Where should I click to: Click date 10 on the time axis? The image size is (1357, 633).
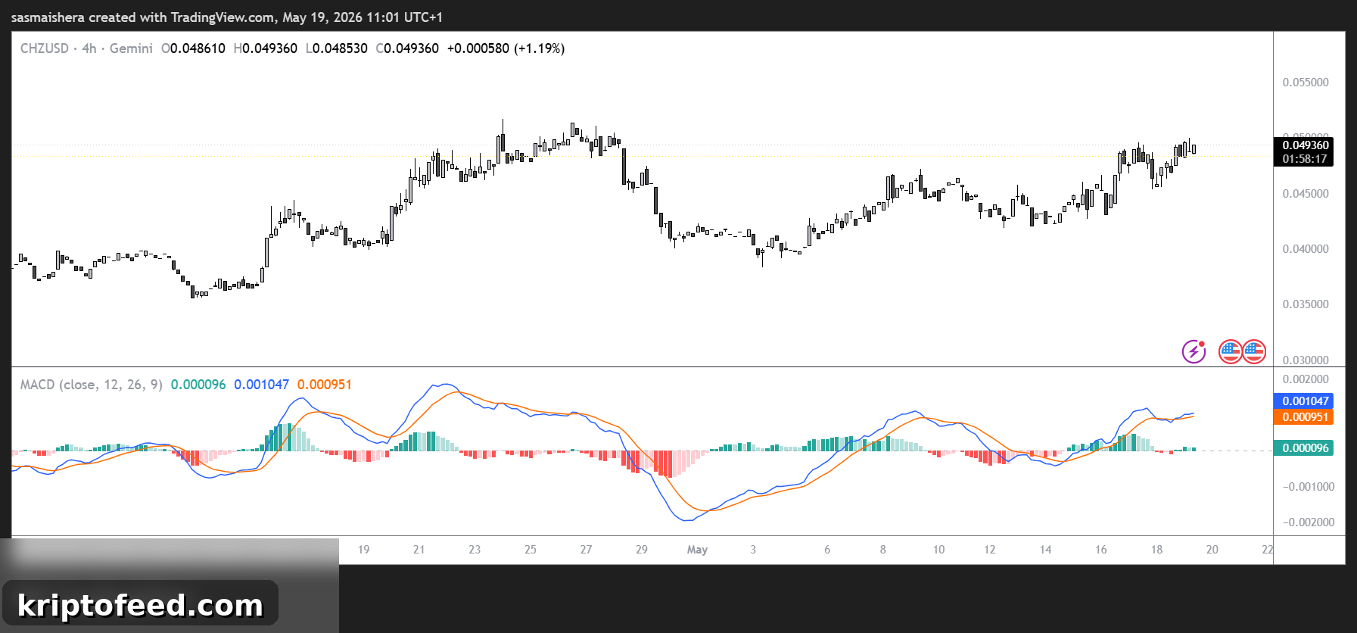938,550
